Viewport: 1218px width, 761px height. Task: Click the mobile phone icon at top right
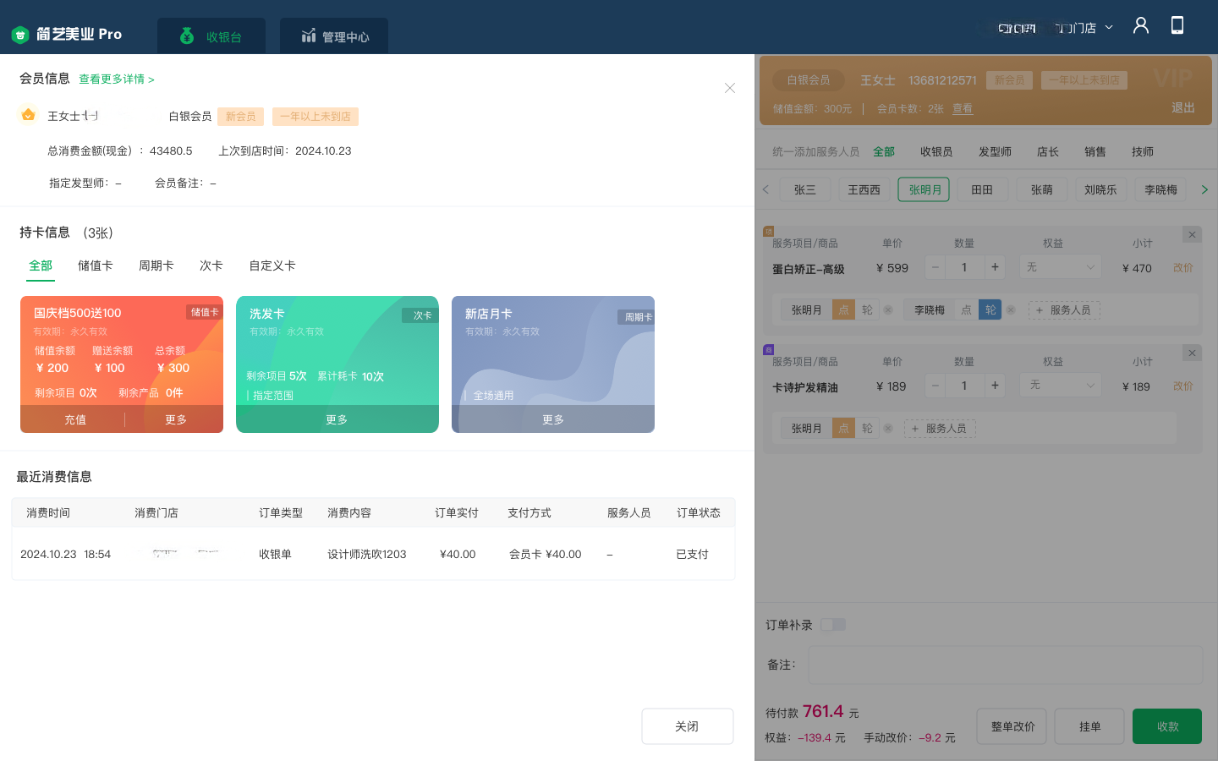click(x=1177, y=25)
